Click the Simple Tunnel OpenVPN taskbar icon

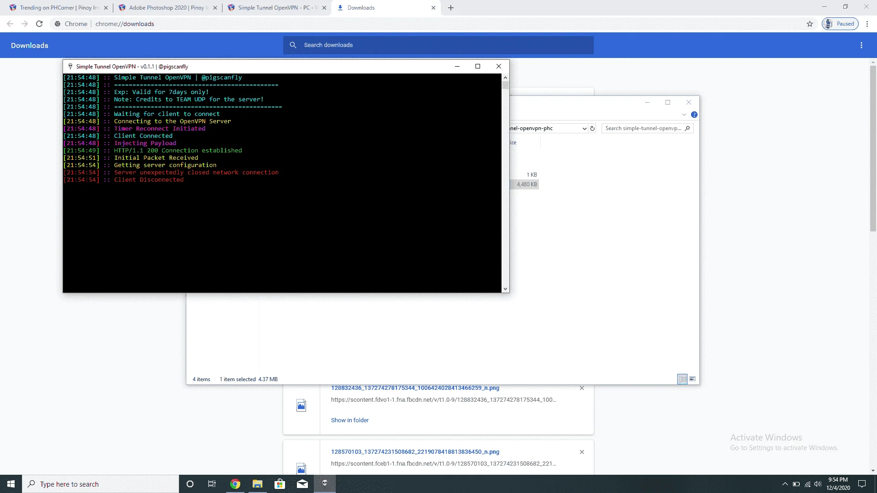pos(325,484)
